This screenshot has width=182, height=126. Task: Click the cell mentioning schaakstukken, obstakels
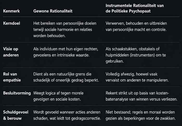pyautogui.click(x=136, y=55)
